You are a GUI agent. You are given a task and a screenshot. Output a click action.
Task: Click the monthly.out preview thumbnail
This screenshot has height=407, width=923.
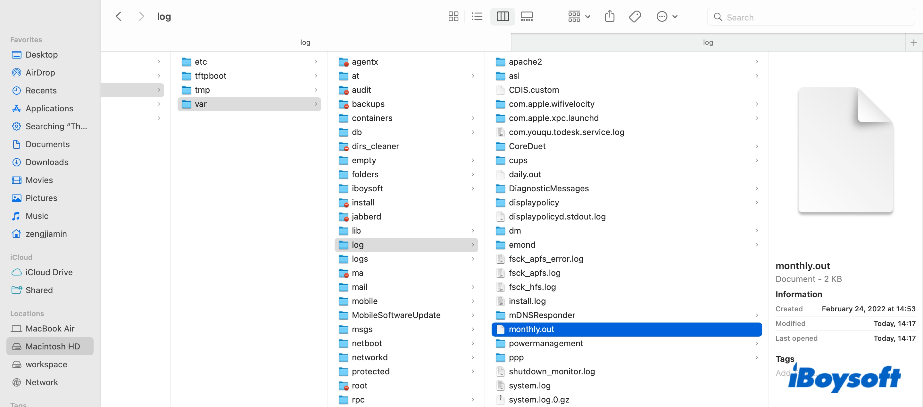click(845, 150)
